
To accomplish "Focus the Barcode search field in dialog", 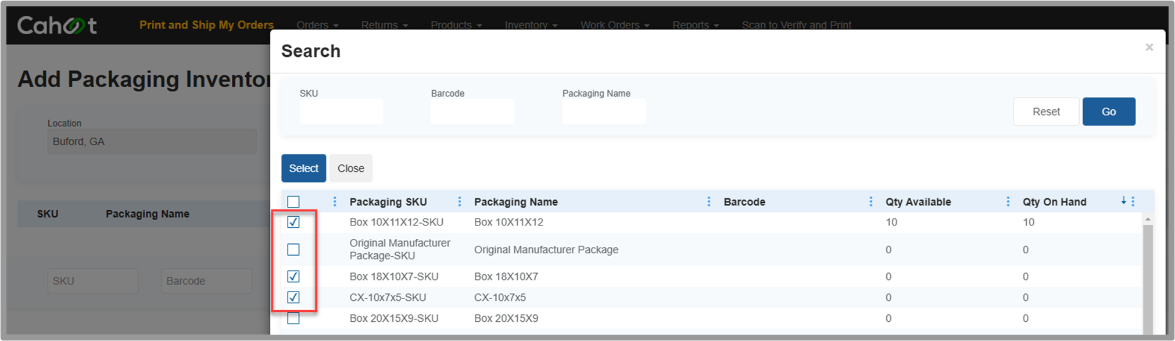I will pyautogui.click(x=472, y=112).
